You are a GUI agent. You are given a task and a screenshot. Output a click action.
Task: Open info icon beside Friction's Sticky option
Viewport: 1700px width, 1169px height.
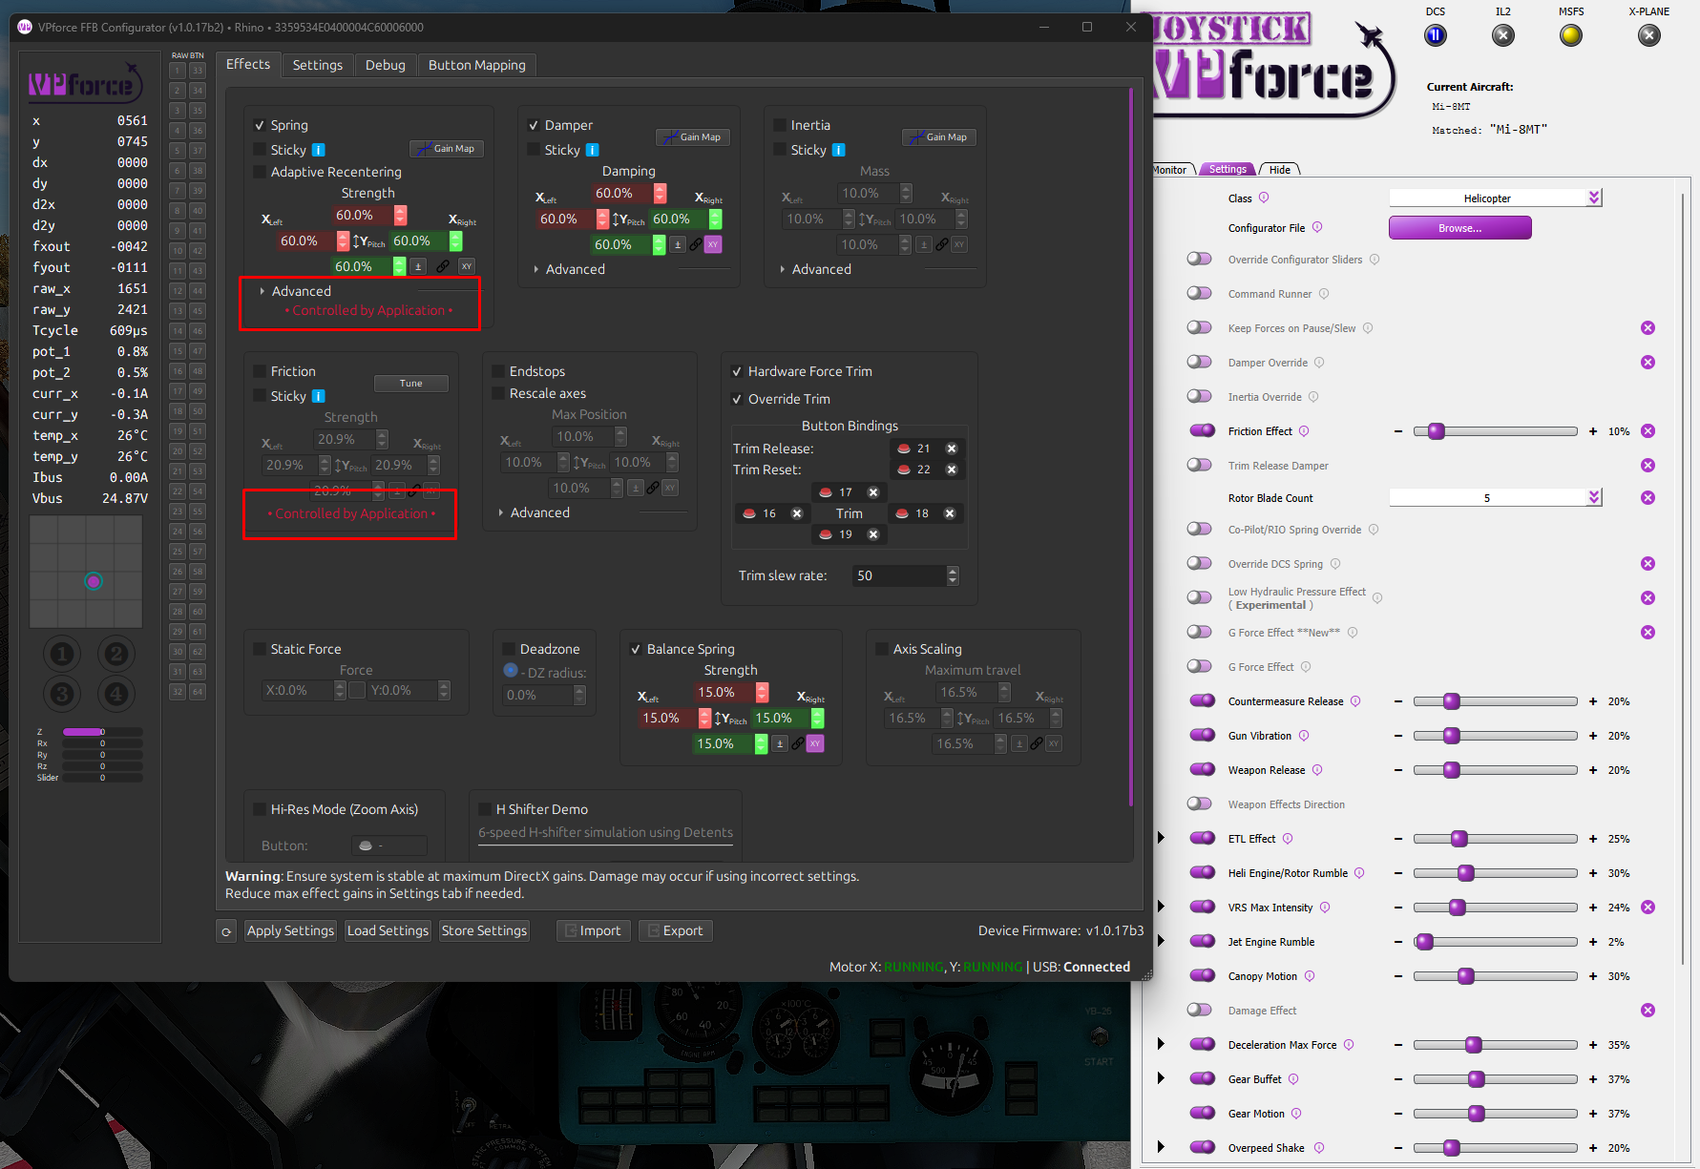point(319,396)
